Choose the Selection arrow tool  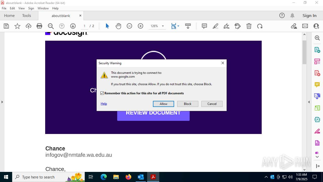coord(107,26)
